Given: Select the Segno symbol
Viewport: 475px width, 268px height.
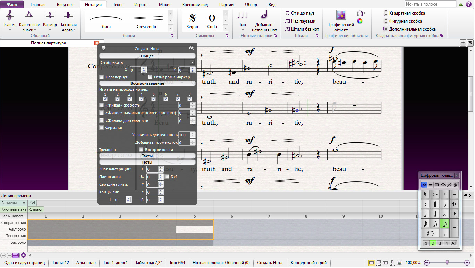Looking at the screenshot, I should [192, 18].
